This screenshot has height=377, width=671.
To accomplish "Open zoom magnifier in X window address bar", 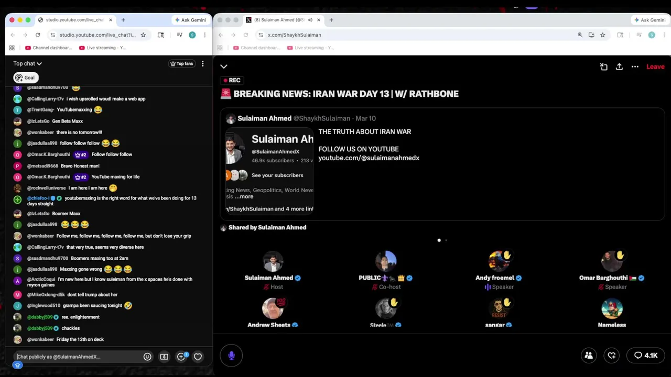I will coord(580,35).
